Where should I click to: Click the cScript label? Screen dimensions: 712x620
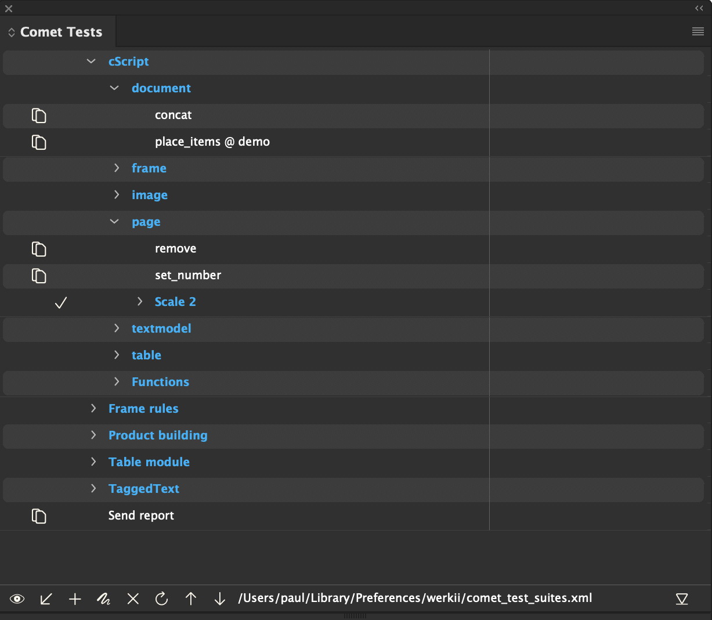(128, 62)
